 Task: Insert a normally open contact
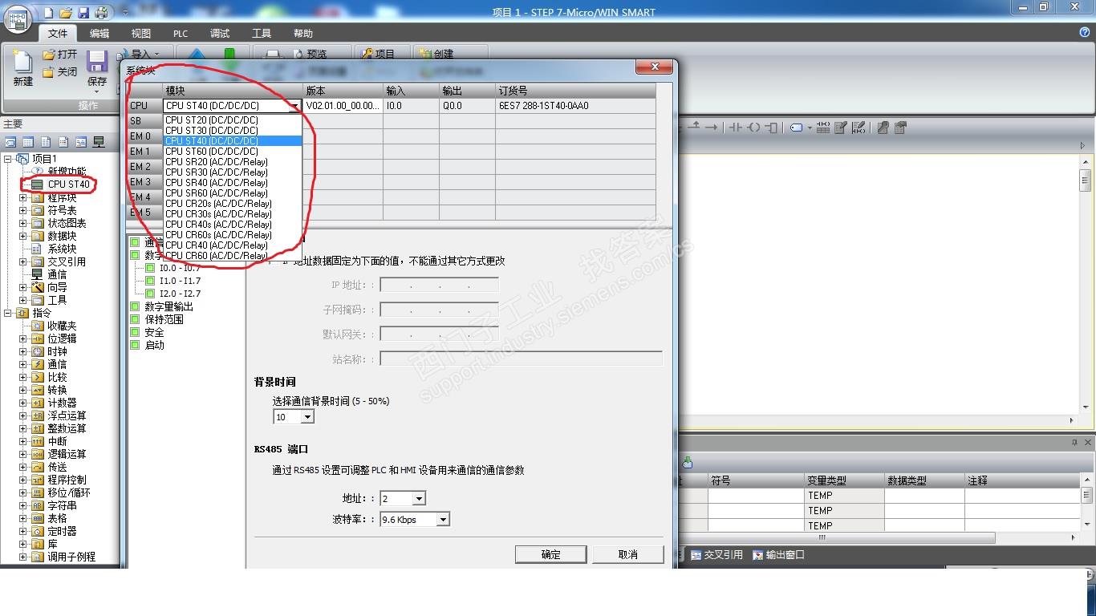(735, 128)
